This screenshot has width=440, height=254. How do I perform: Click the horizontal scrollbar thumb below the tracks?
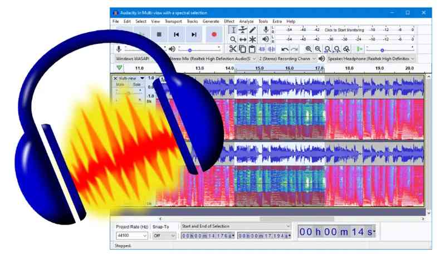[297, 219]
